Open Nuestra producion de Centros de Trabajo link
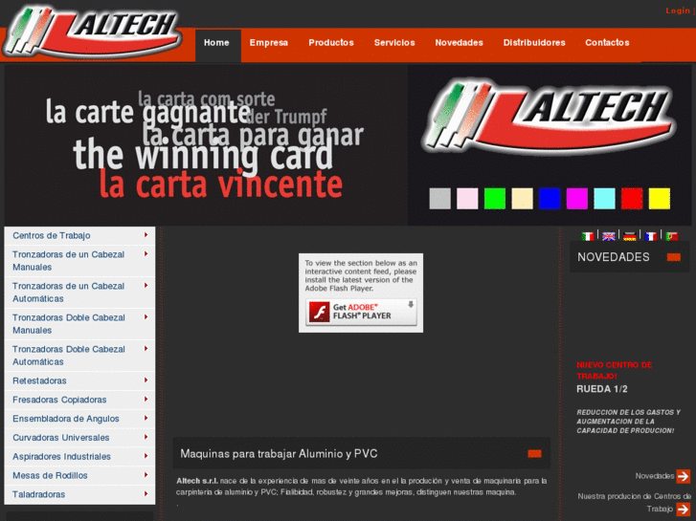The height and width of the screenshot is (521, 696). [x=635, y=503]
